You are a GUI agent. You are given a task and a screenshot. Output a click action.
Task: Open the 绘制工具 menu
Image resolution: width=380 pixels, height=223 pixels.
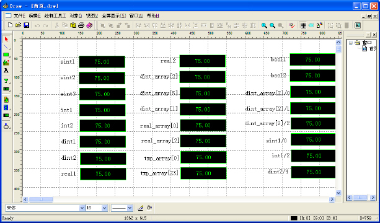click(x=55, y=16)
